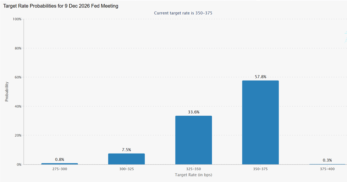Click the 300-325 x-axis category label
Screen dimensions: 347x182
126,169
